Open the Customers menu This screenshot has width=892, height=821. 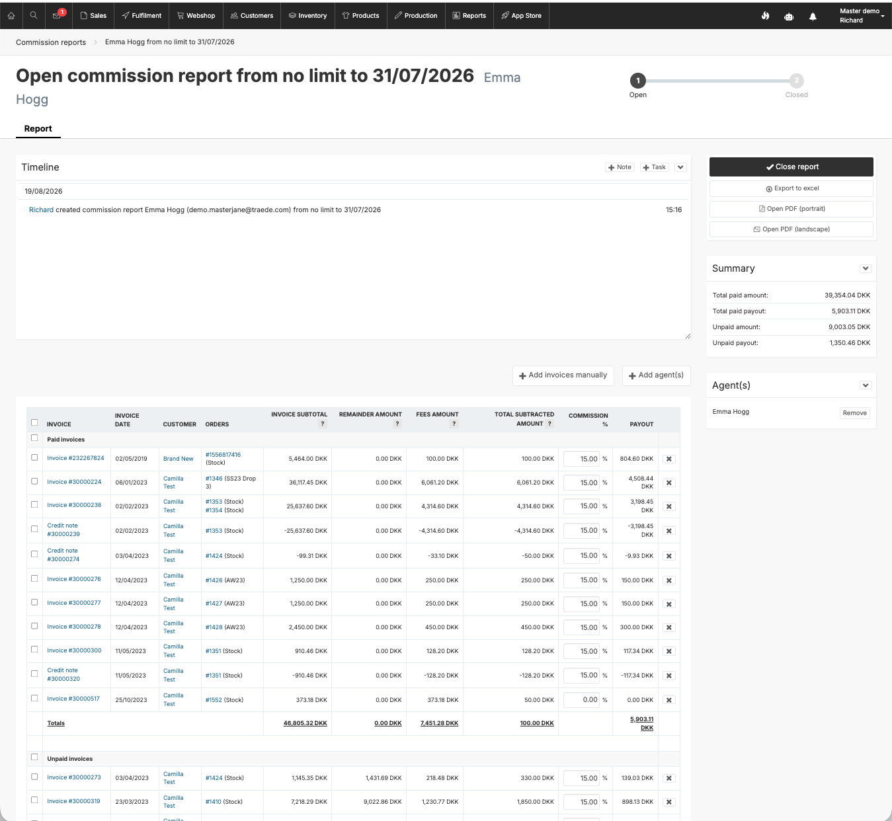point(252,15)
